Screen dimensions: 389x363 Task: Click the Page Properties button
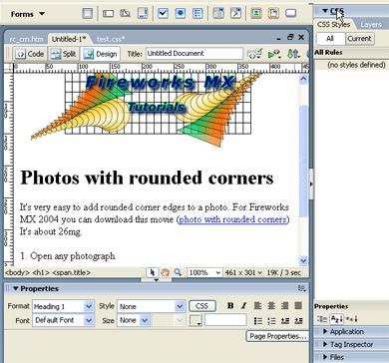coord(277,336)
